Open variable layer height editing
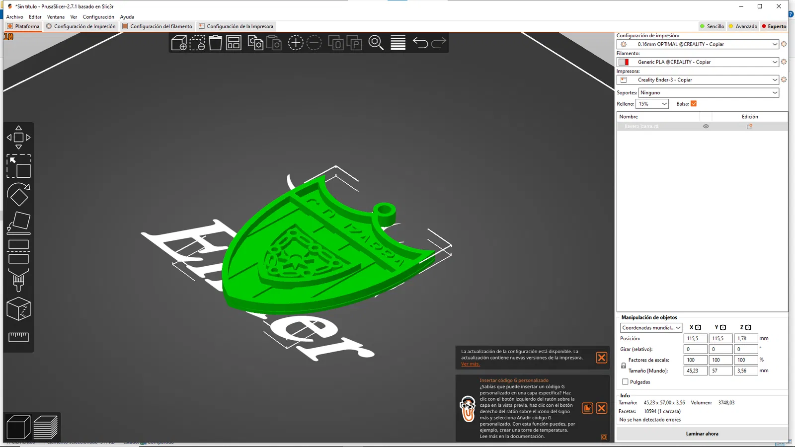This screenshot has height=447, width=795. (x=398, y=43)
